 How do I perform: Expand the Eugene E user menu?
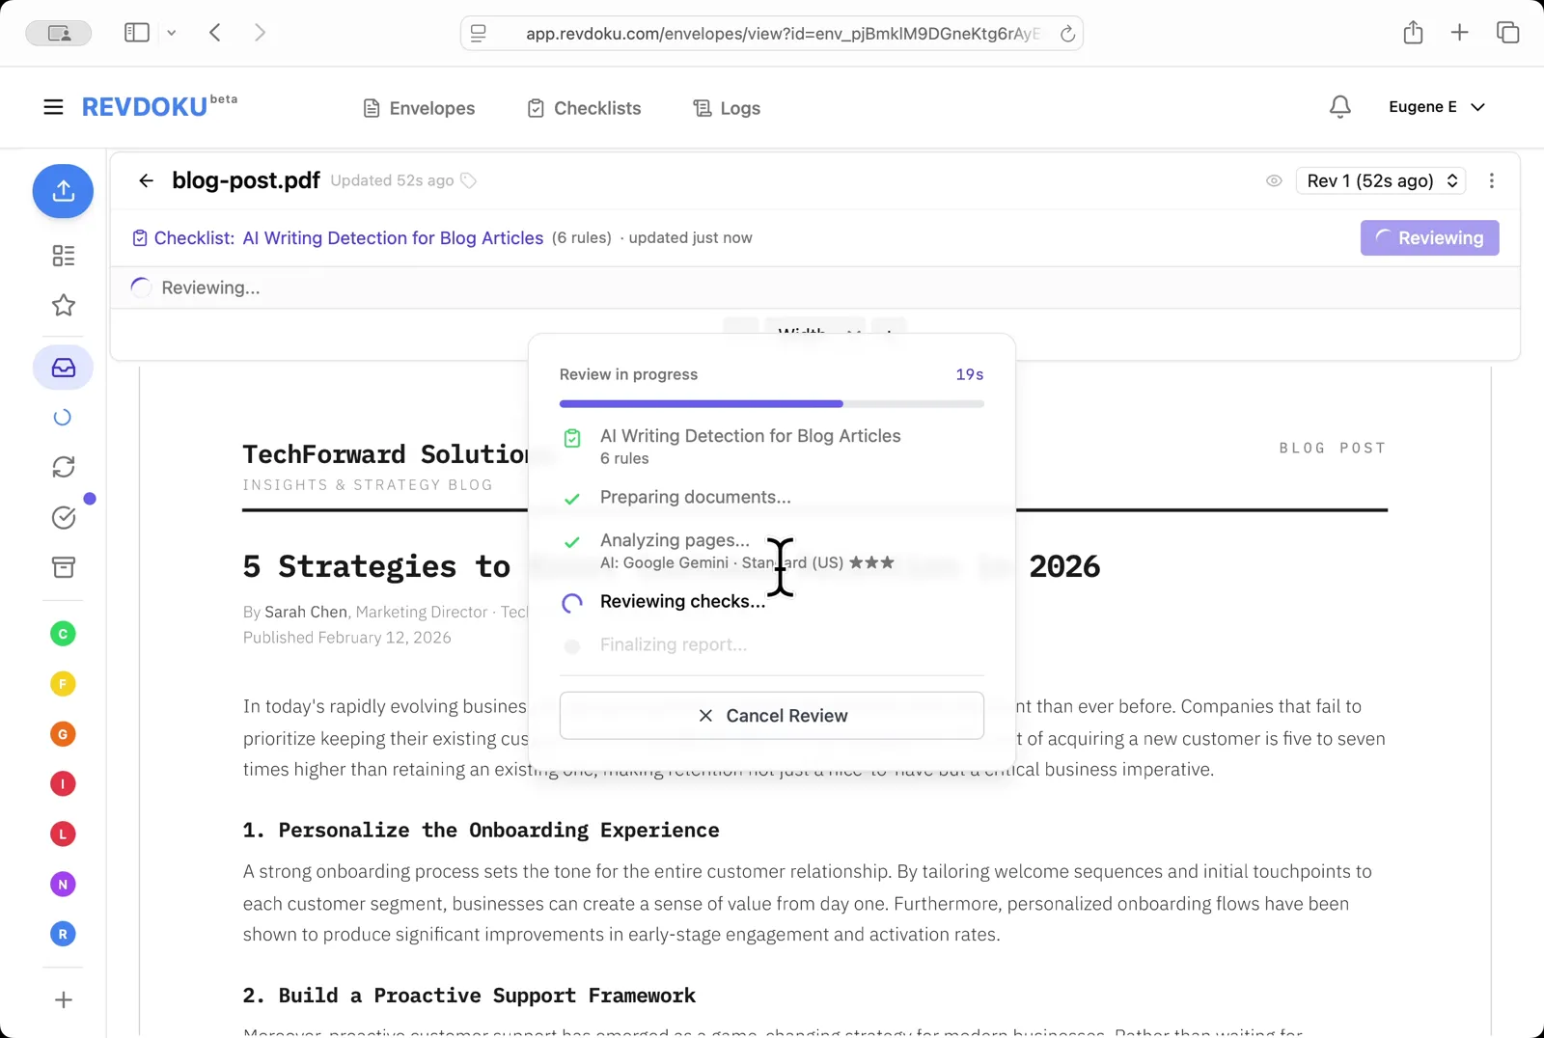1436,107
